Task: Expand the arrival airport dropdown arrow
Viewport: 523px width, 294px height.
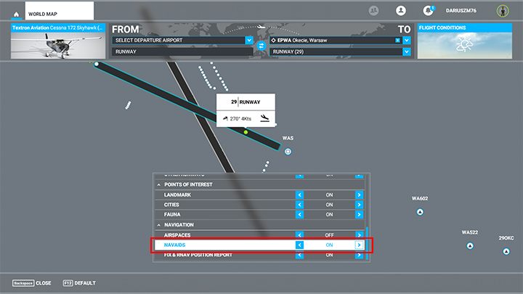Action: pyautogui.click(x=406, y=41)
